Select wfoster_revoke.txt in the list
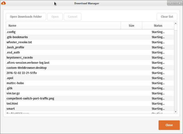The image size is (183, 134). point(63,42)
